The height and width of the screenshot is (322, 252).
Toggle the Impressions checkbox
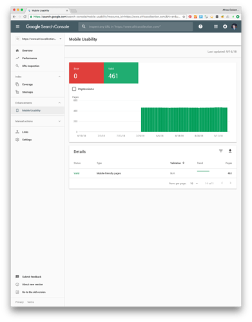click(74, 89)
